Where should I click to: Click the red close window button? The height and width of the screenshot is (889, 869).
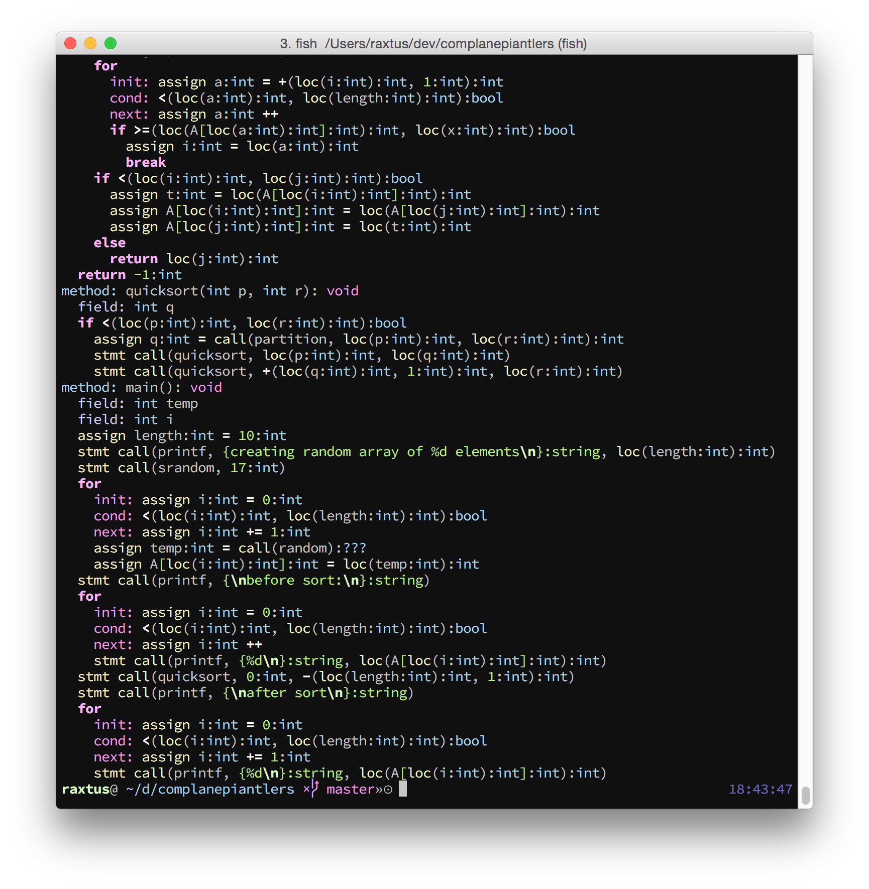70,44
